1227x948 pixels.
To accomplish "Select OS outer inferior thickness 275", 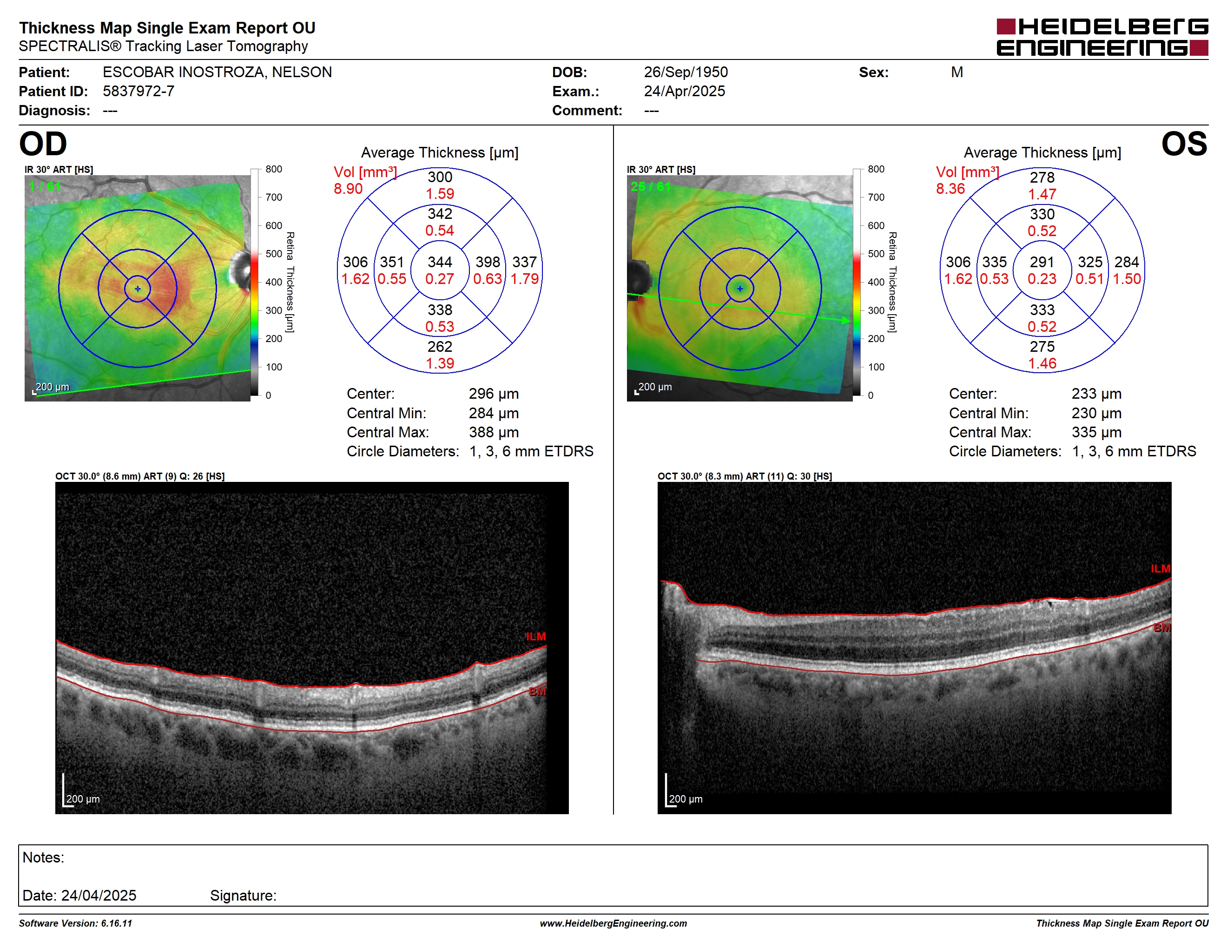I will coord(1042,347).
